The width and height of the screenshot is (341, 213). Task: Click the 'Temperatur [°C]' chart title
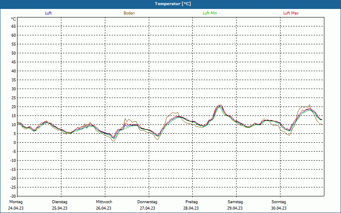173,4
